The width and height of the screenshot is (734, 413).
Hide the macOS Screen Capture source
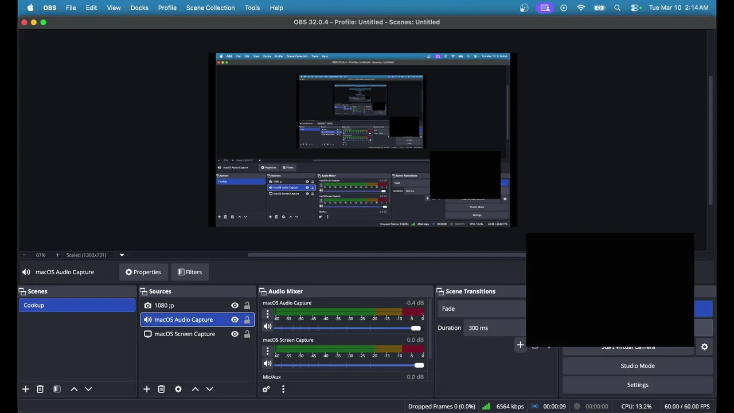[x=235, y=334]
